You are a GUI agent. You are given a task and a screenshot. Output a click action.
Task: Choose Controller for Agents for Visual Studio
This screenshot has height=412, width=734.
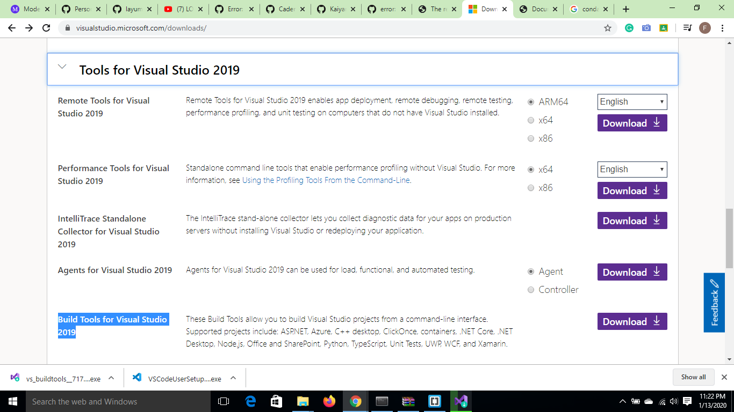(x=530, y=290)
